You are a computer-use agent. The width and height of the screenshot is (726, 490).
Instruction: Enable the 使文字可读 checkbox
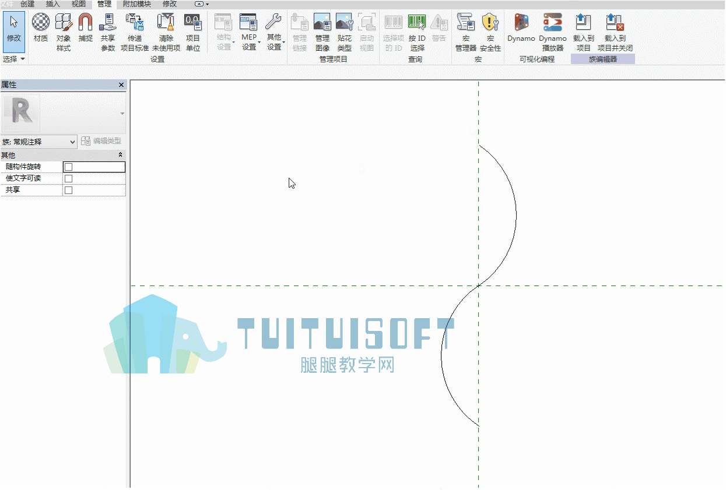[68, 179]
